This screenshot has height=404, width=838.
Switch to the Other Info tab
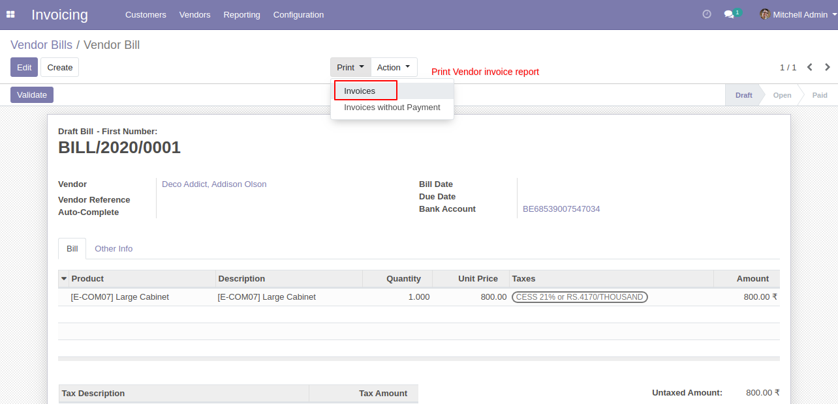click(x=114, y=248)
